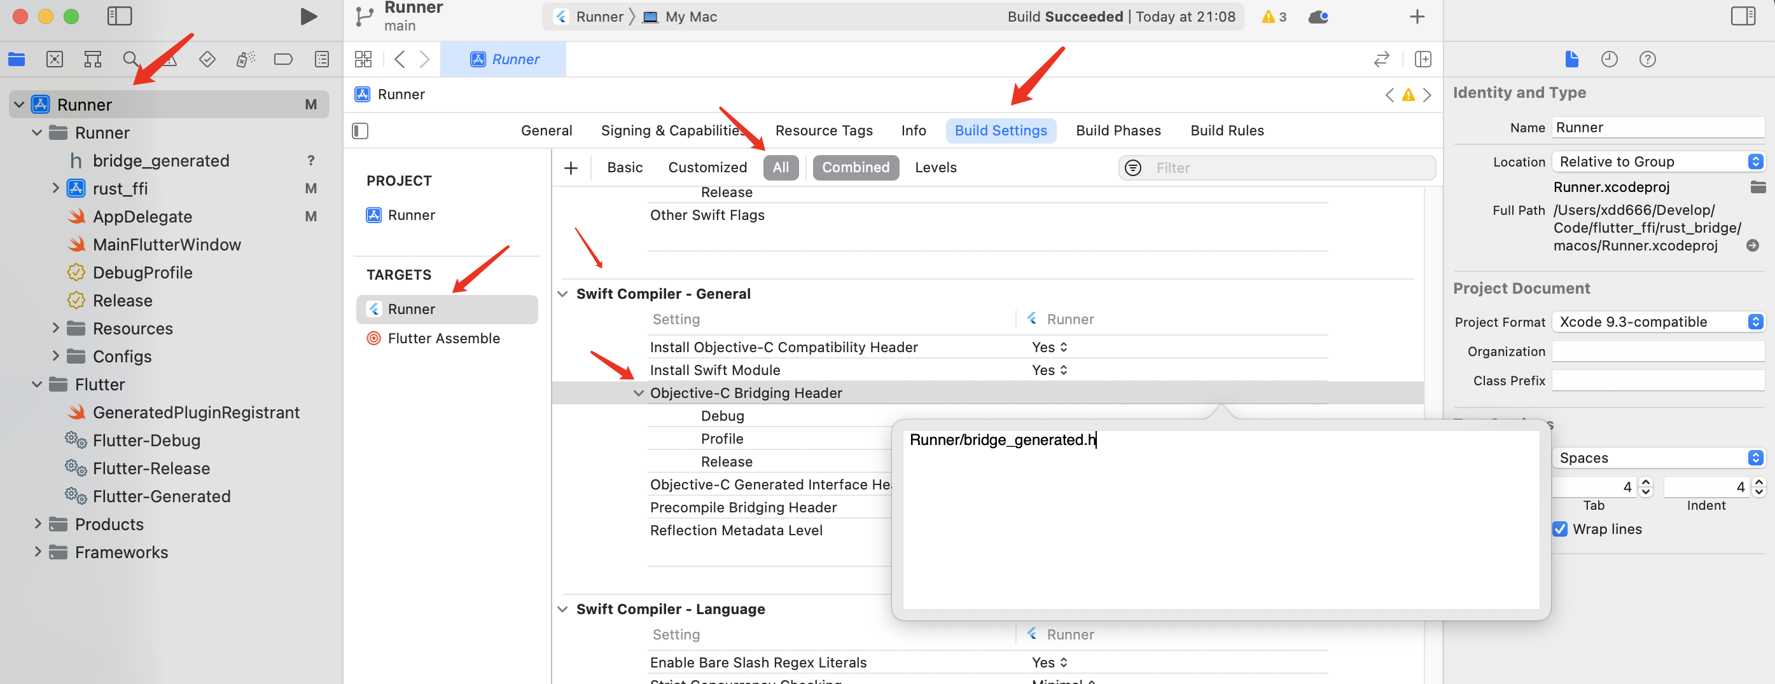Add a user-defined build setting
Viewport: 1775px width, 684px height.
click(571, 168)
